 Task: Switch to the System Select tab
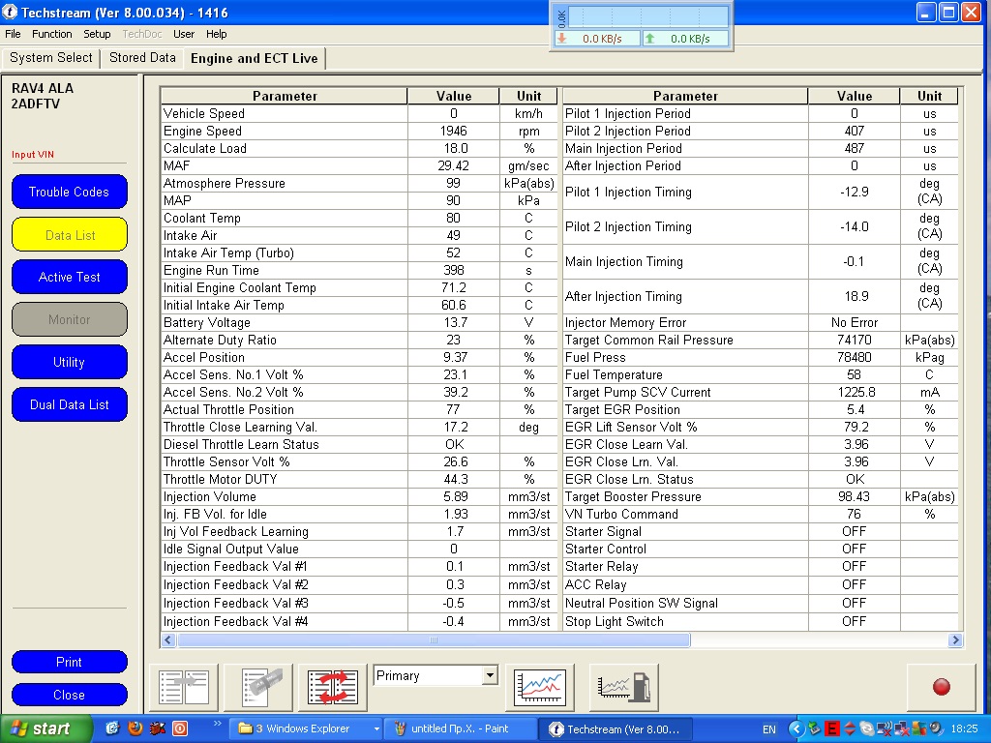[x=51, y=58]
